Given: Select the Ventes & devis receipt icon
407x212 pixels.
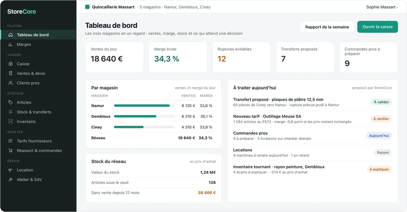Looking at the screenshot, I should point(11,73).
